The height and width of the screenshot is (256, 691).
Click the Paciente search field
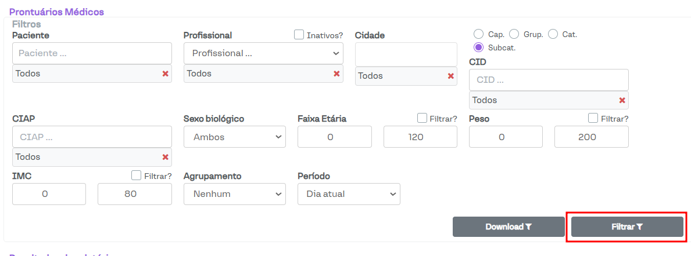92,53
